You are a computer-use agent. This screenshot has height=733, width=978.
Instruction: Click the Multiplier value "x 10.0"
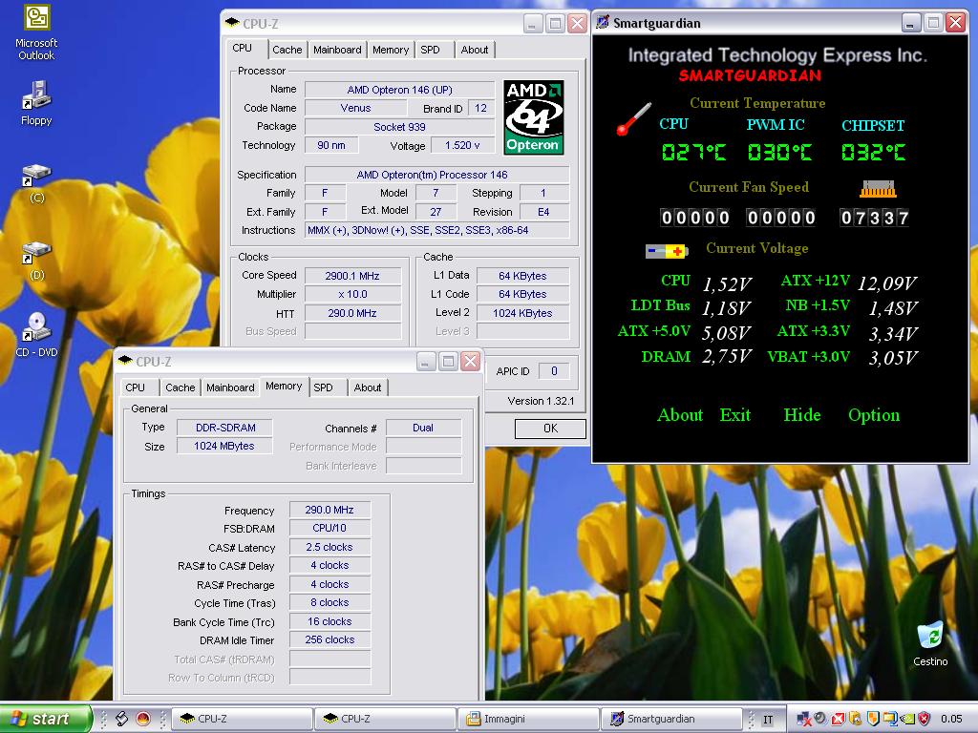pyautogui.click(x=352, y=294)
